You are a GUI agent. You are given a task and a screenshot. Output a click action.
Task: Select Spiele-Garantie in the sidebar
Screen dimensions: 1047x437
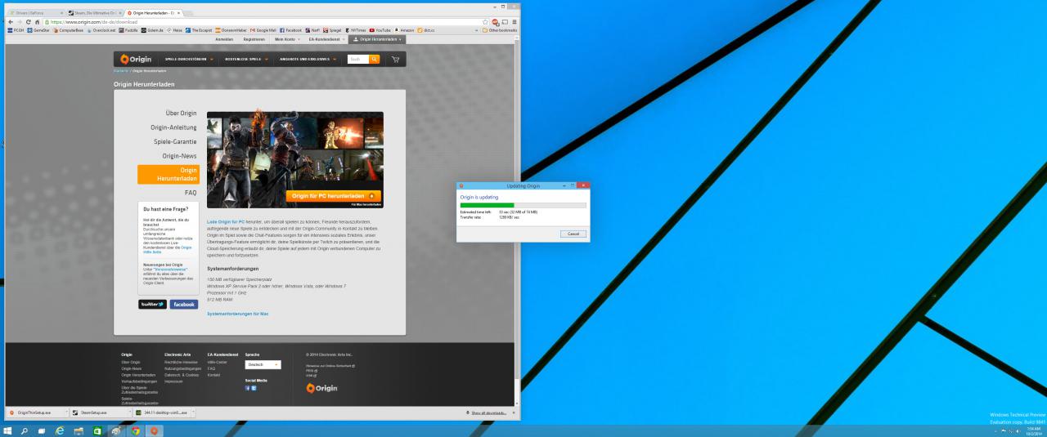click(x=175, y=141)
